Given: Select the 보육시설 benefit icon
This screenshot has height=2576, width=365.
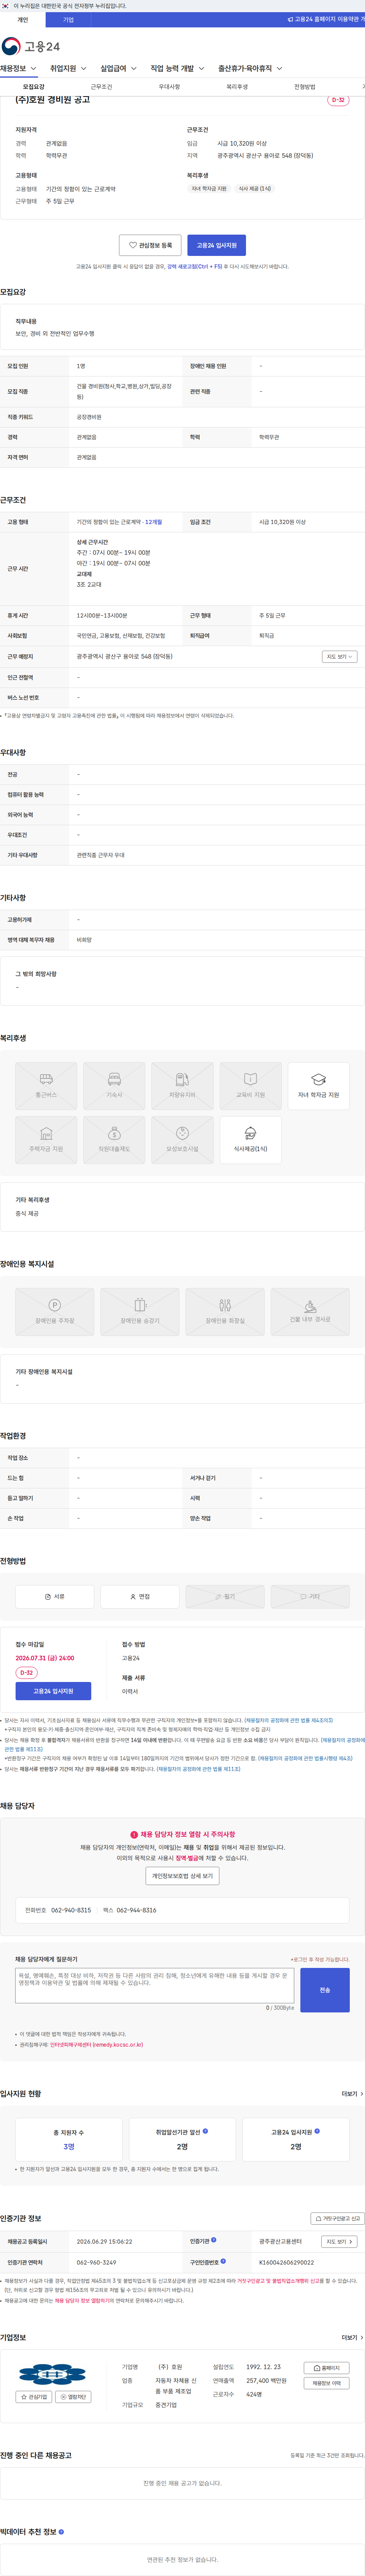Looking at the screenshot, I should [x=182, y=1141].
